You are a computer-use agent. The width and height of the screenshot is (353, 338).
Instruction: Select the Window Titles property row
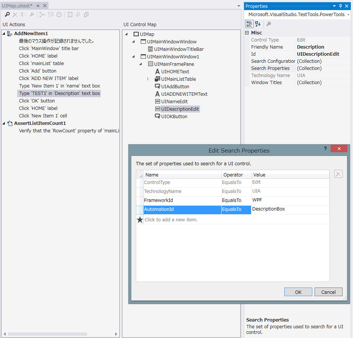[x=300, y=83]
